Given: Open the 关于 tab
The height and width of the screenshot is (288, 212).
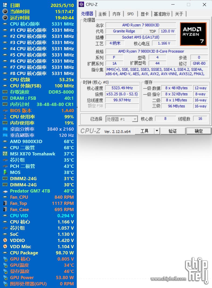Looking at the screenshot, I should coord(179,14).
